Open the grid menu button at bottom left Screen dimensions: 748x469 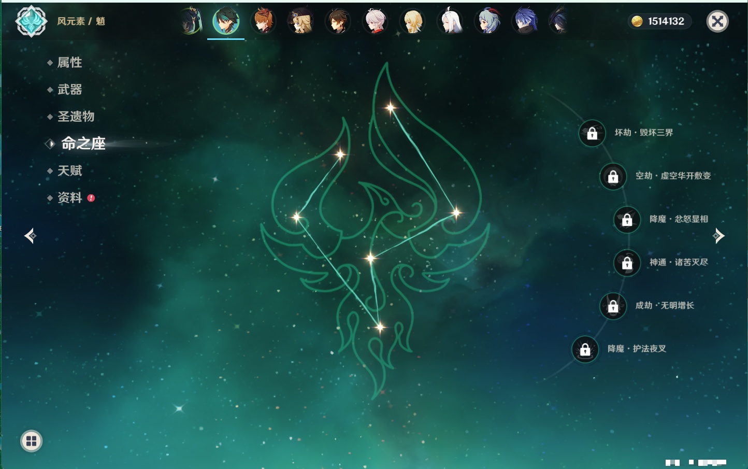[31, 441]
